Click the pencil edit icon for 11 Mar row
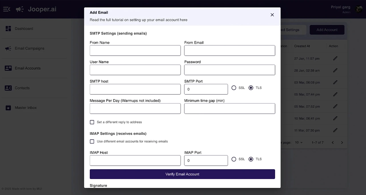The height and width of the screenshot is (195, 366). pos(335,130)
